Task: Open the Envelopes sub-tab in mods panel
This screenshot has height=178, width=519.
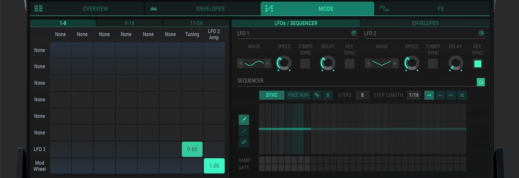Action: 425,23
